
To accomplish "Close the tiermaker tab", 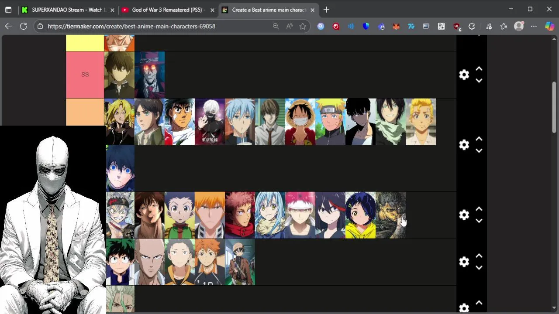I will 312,10.
